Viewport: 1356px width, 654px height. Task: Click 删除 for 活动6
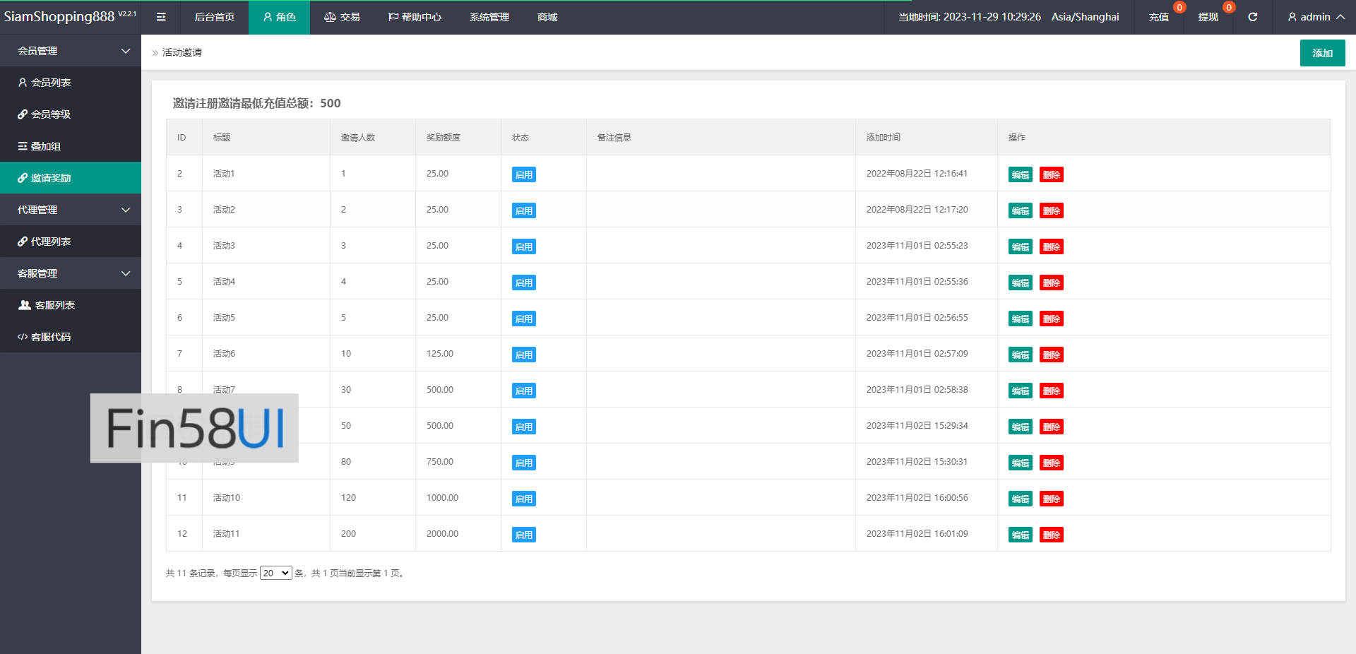tap(1052, 355)
